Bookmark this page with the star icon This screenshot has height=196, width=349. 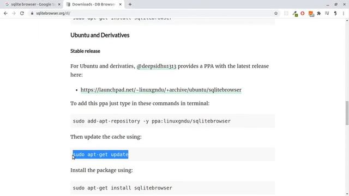tap(276, 13)
